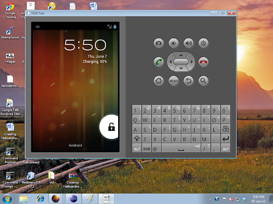Lower volume with the volume down button
The image size is (273, 204).
(174, 43)
